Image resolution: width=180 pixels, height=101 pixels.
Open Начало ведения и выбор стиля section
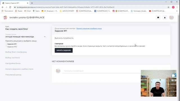pyautogui.click(x=19, y=69)
